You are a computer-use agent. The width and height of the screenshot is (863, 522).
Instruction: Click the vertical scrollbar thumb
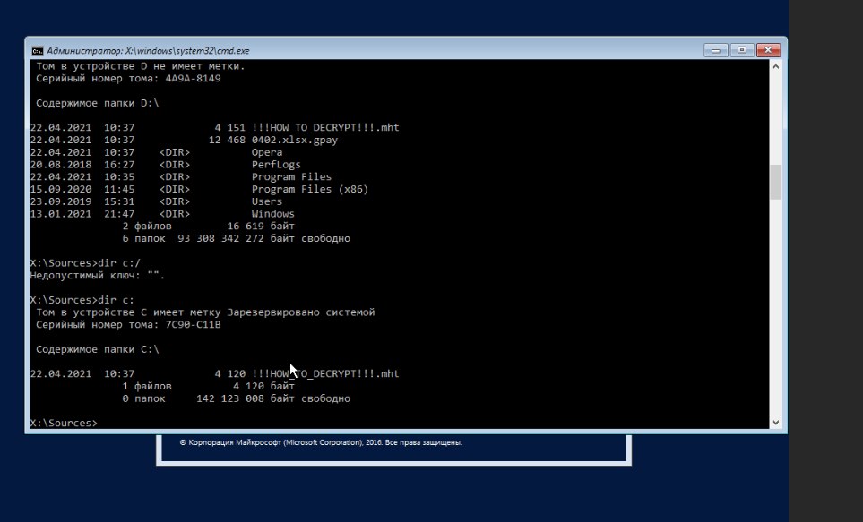pos(775,182)
